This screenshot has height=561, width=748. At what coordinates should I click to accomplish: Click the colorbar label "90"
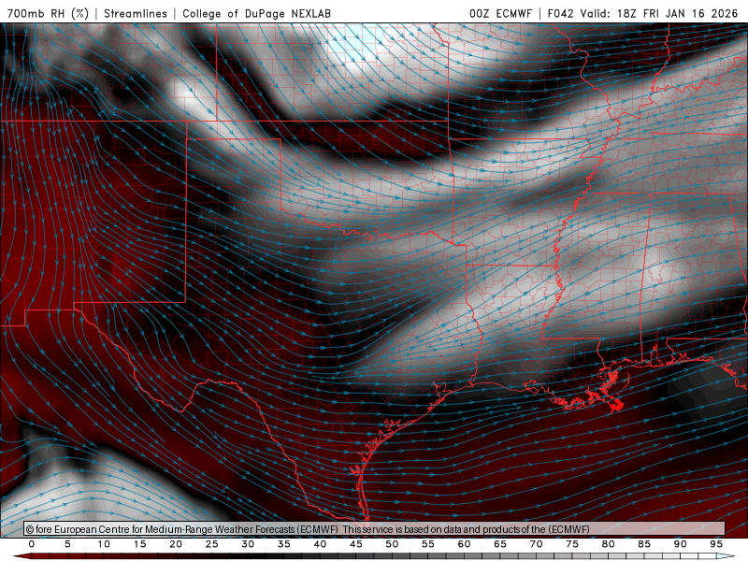click(681, 544)
